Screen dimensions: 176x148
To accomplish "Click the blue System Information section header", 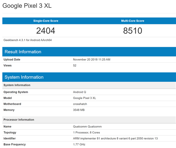I will (89, 77).
